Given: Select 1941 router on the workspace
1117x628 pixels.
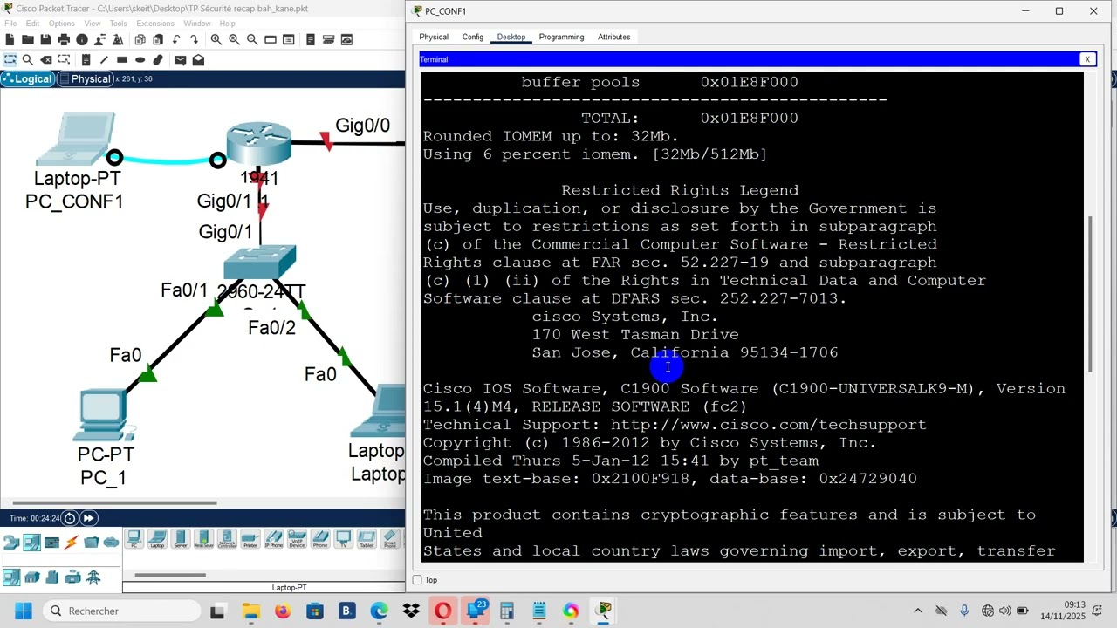Looking at the screenshot, I should click(259, 144).
